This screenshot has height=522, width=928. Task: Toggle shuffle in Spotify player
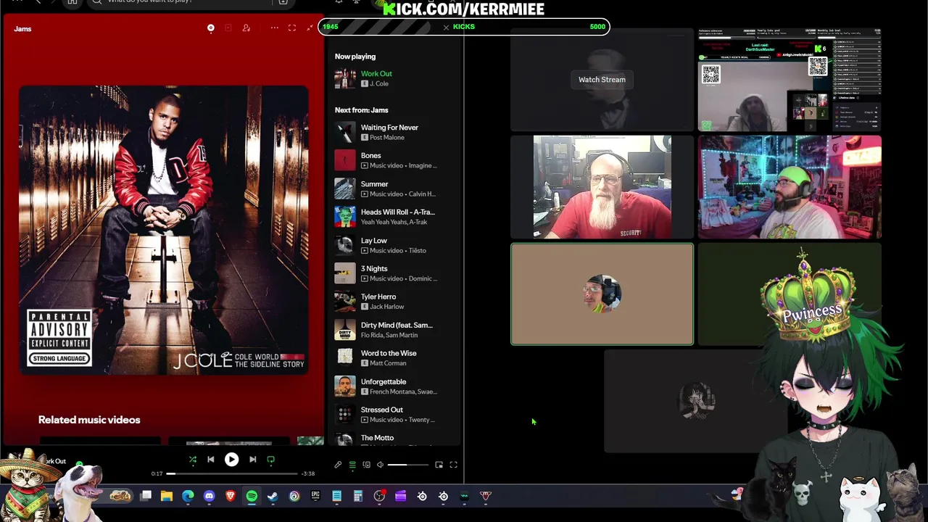pyautogui.click(x=193, y=460)
